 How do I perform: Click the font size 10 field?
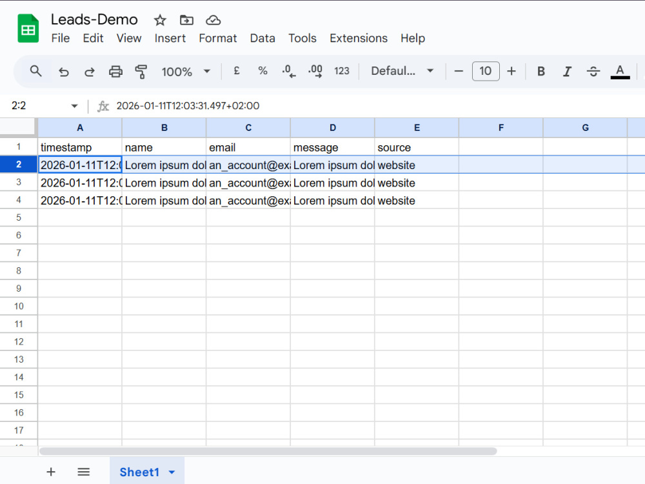(x=486, y=71)
